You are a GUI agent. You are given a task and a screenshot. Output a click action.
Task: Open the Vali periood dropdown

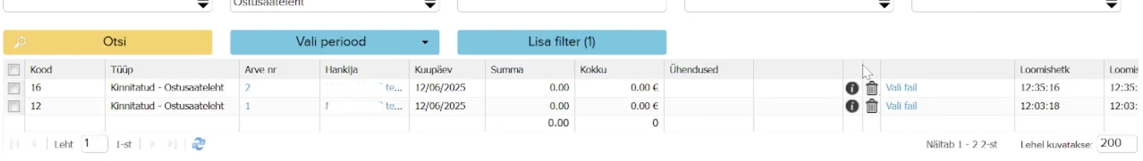[335, 42]
